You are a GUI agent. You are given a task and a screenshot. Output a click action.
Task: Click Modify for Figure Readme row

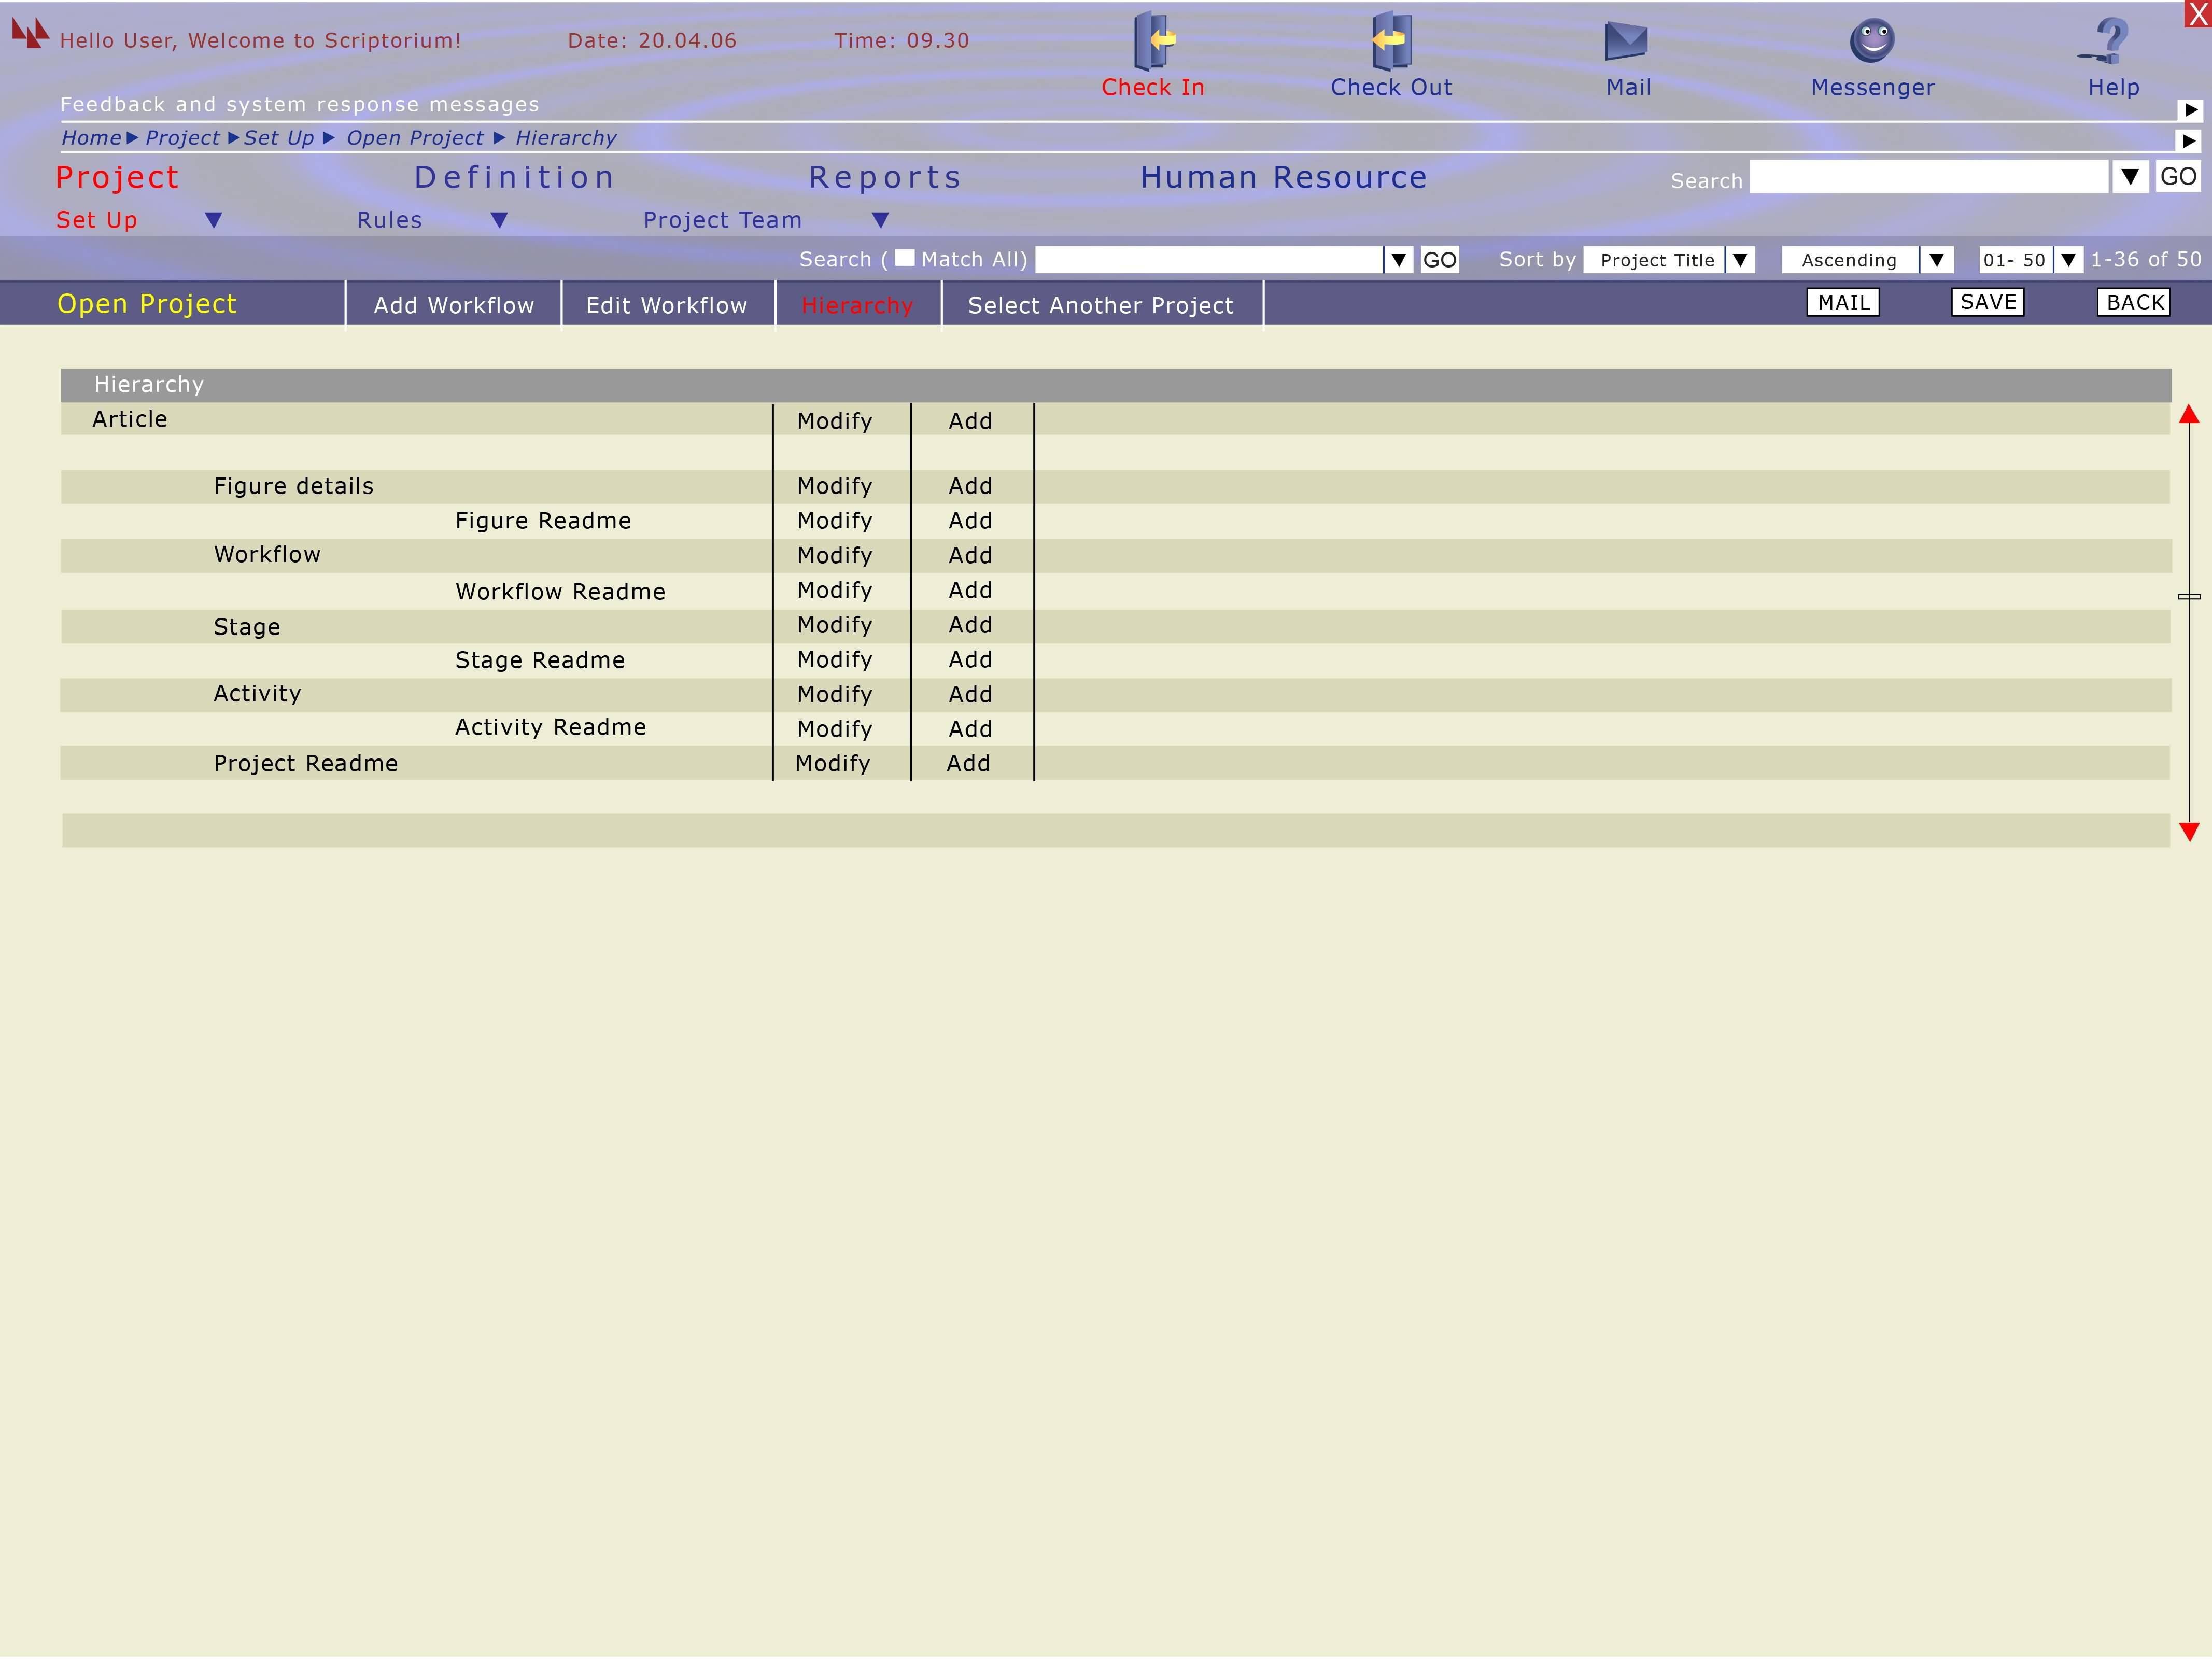834,521
